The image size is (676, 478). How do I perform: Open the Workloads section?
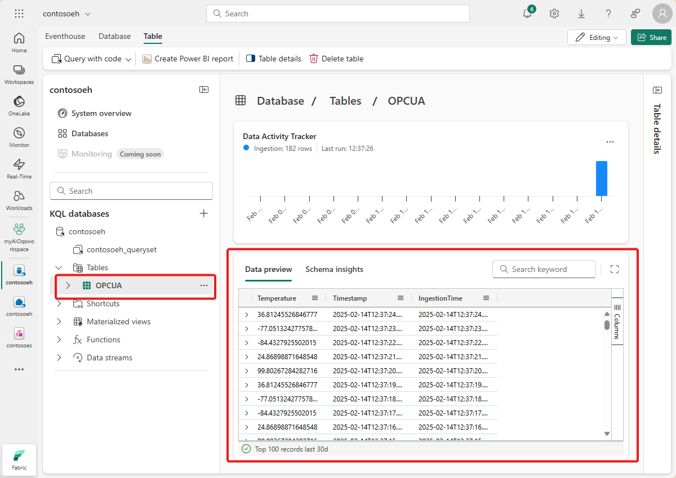(19, 198)
